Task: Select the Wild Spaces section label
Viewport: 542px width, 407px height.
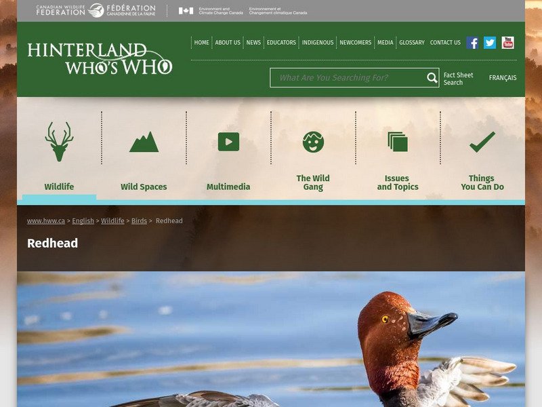Action: (144, 187)
